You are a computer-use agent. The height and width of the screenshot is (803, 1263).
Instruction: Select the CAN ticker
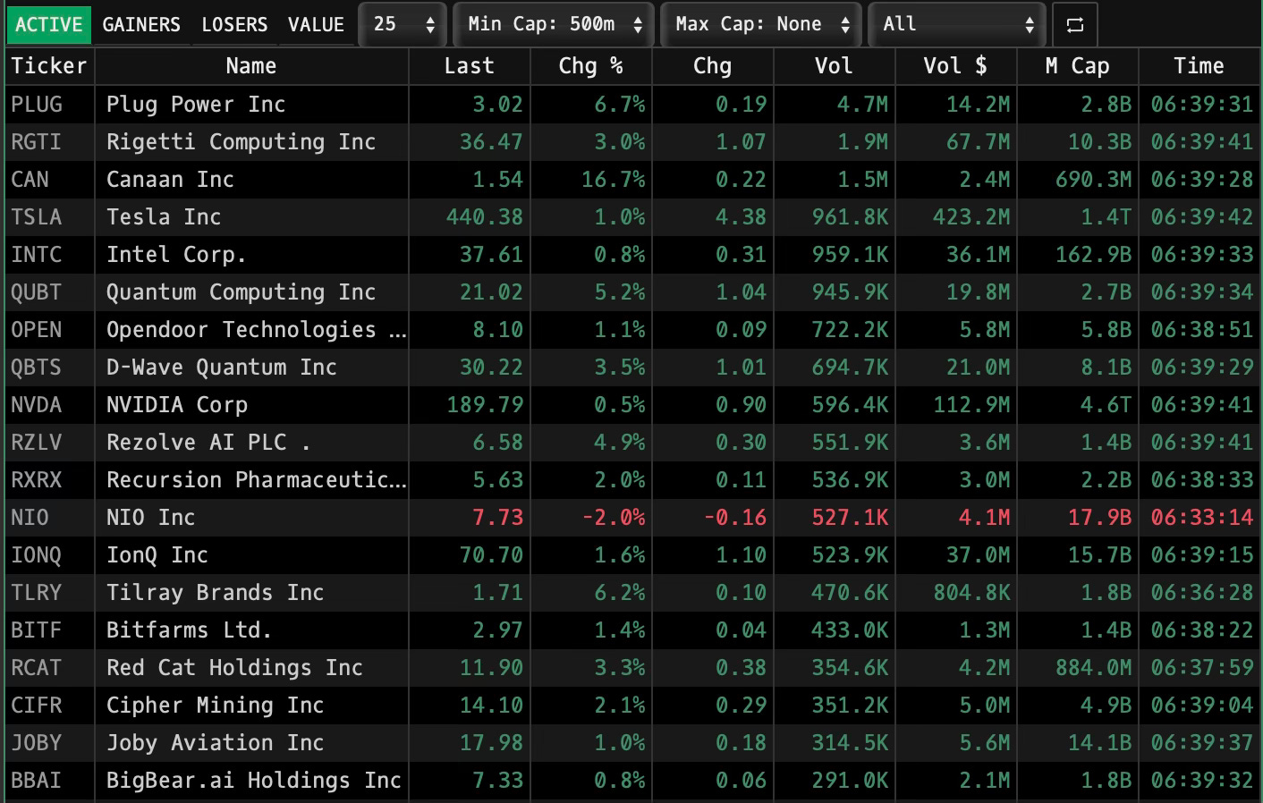(30, 180)
